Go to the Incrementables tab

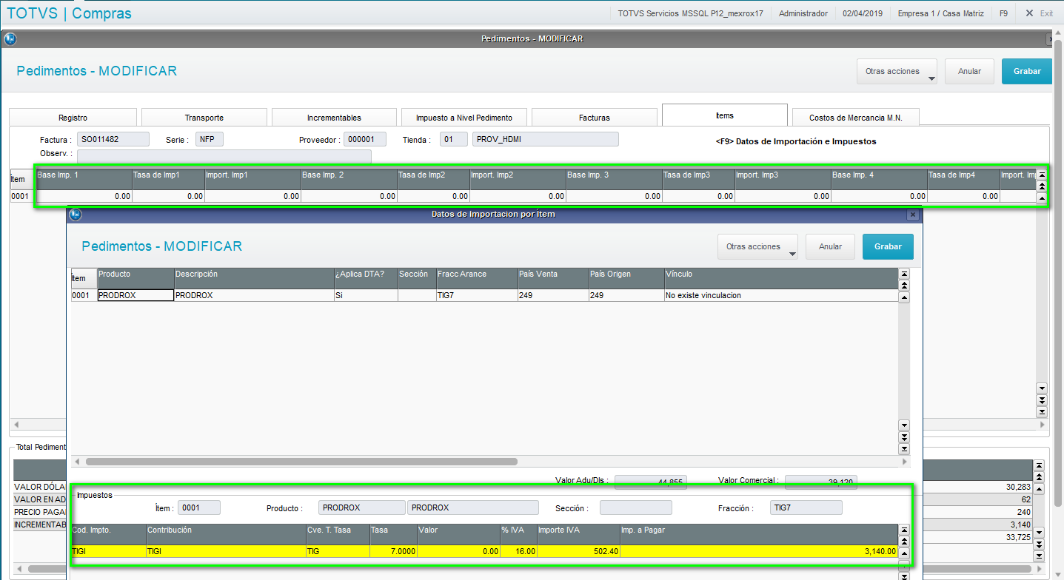(334, 118)
